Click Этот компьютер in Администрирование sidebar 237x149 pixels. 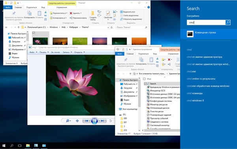coord(128,109)
